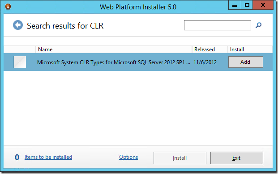Image resolution: width=278 pixels, height=174 pixels.
Task: Open the Items to be installed link
Action: [x=48, y=157]
